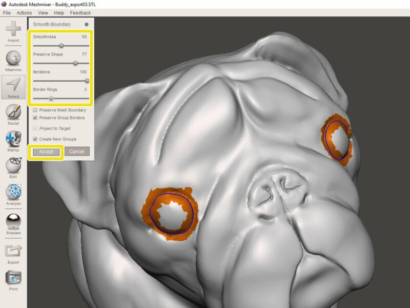The height and width of the screenshot is (308, 410).
Task: Open the Edit tool
Action: pyautogui.click(x=13, y=166)
